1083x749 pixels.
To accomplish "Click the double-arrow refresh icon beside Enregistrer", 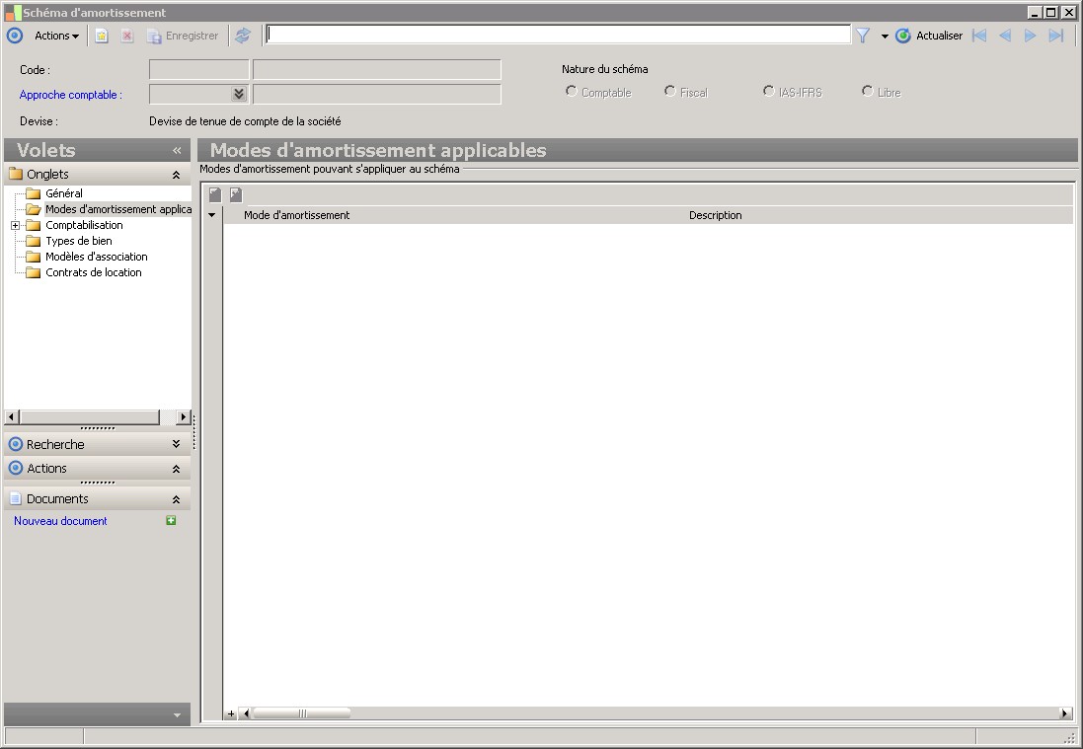I will (243, 36).
